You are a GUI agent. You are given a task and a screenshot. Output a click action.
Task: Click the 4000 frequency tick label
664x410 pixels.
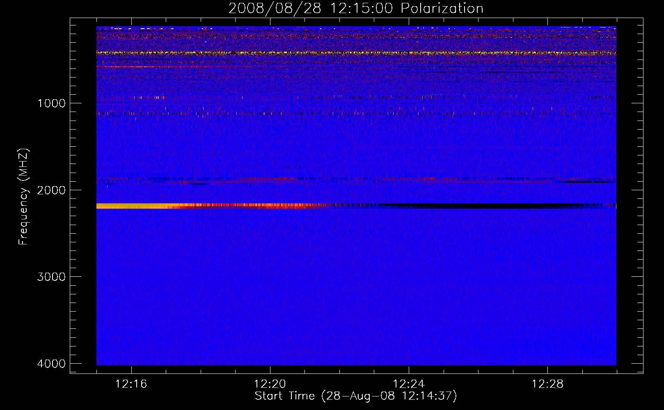click(x=51, y=364)
